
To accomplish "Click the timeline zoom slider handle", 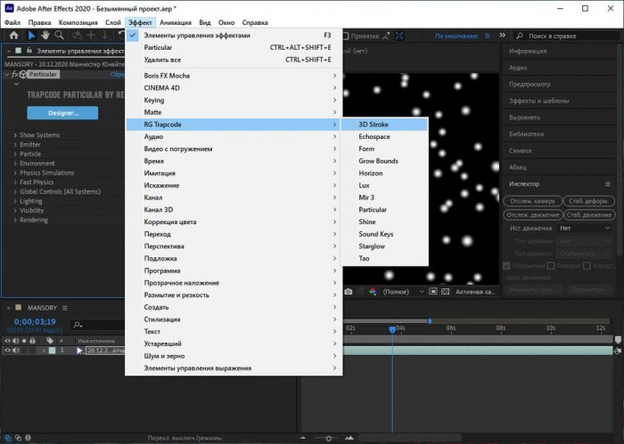I will (x=329, y=438).
